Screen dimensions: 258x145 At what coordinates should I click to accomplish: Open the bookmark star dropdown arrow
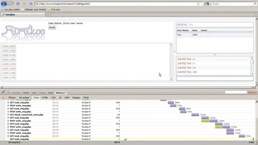(x=202, y=4)
